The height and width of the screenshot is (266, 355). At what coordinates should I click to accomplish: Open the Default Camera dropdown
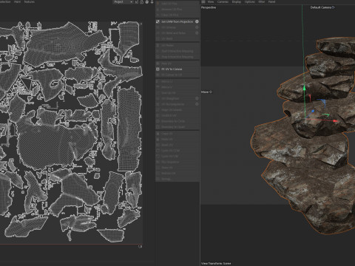[322, 7]
